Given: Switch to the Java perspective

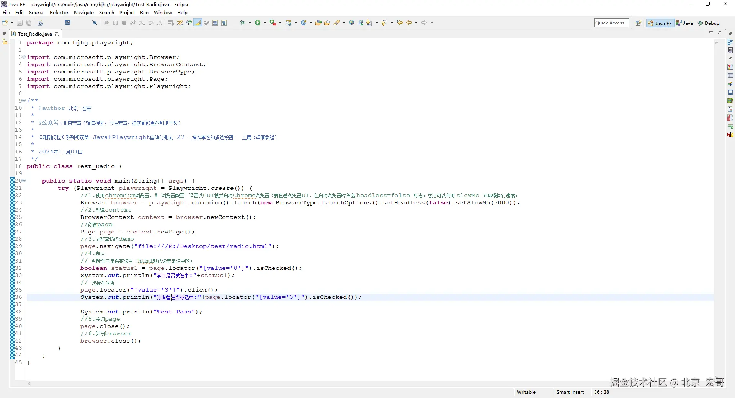Looking at the screenshot, I should (684, 23).
